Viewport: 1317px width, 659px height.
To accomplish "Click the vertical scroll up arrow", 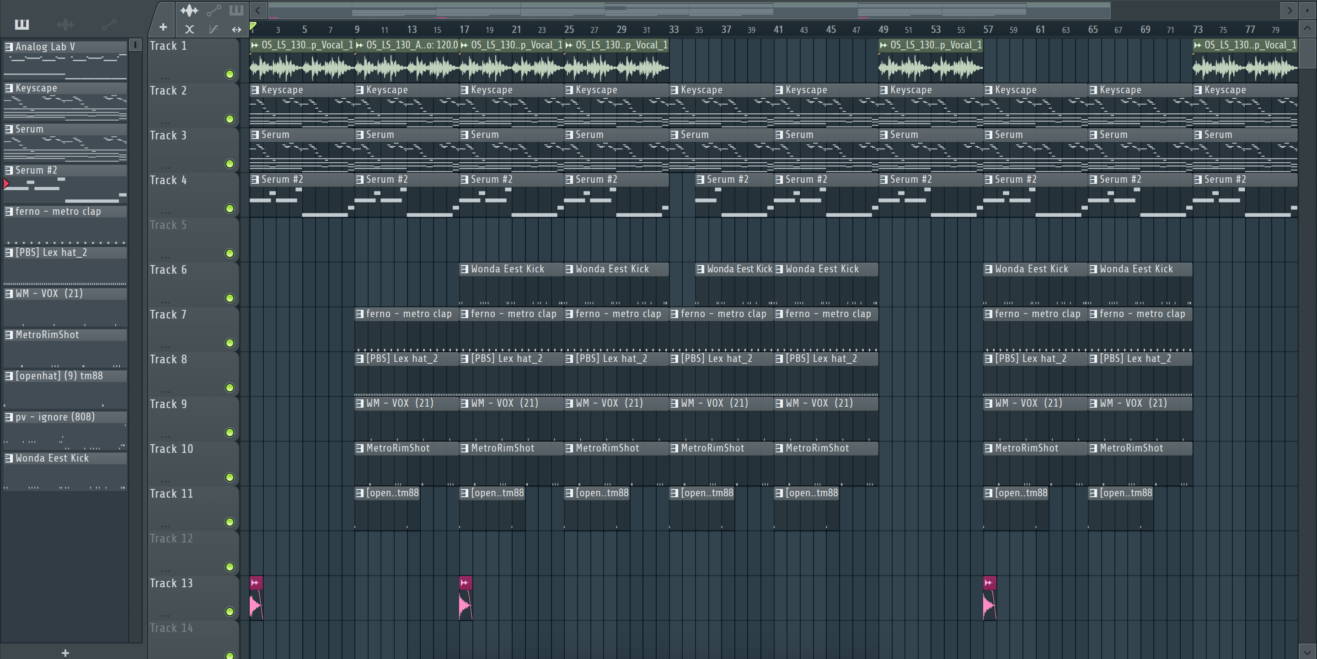I will click(1307, 29).
